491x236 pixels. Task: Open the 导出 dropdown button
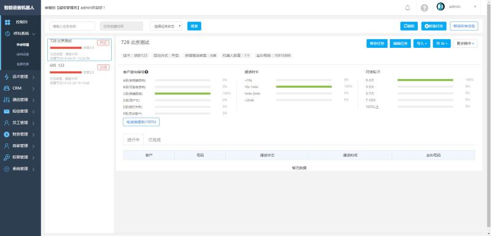coord(442,44)
